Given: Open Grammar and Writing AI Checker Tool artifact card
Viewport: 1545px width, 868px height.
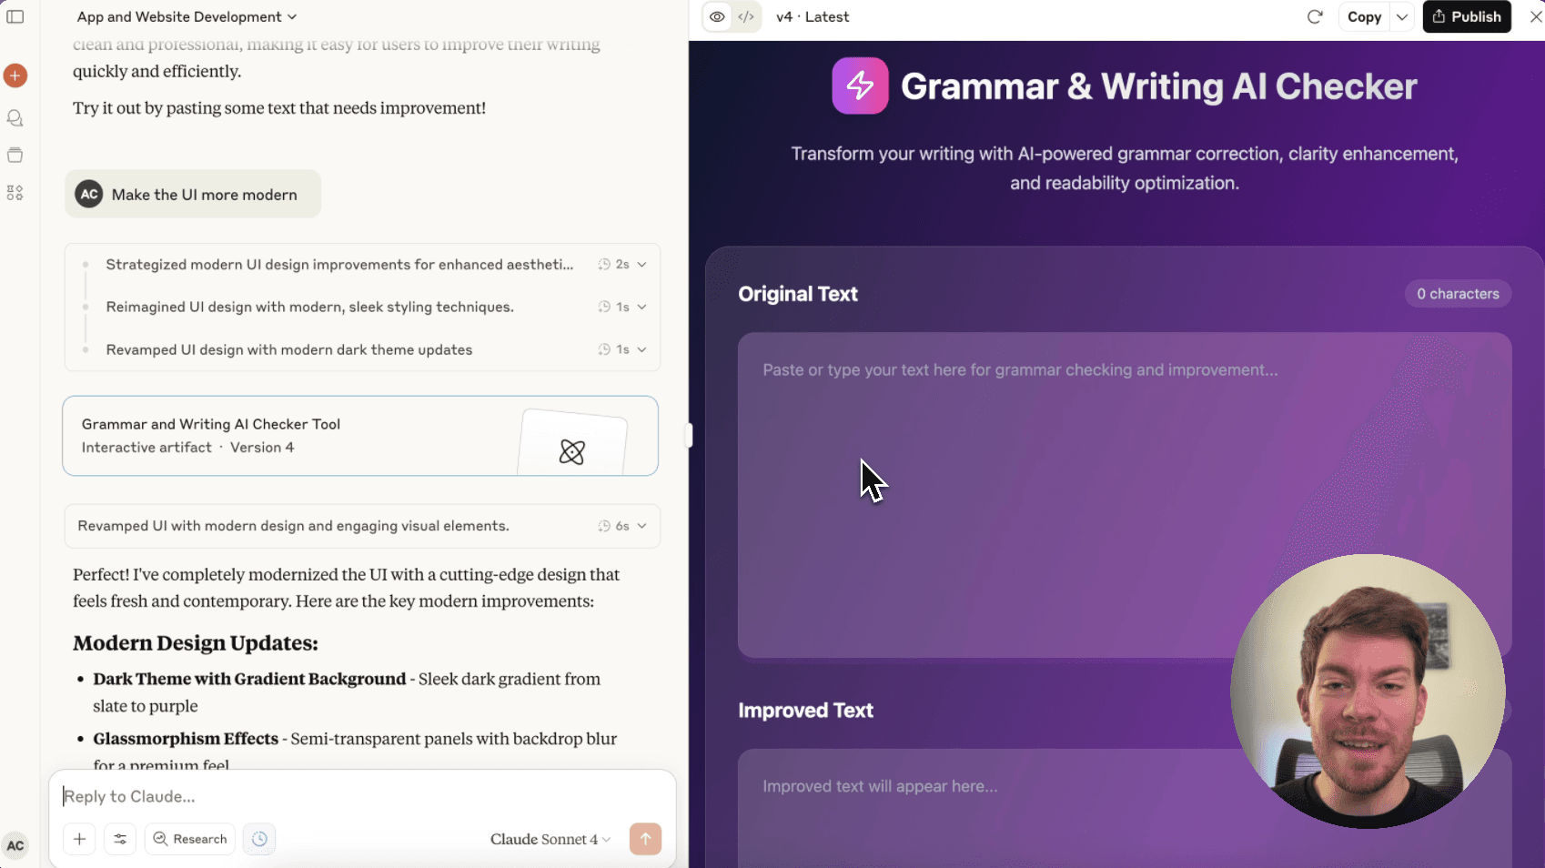Looking at the screenshot, I should (x=360, y=436).
